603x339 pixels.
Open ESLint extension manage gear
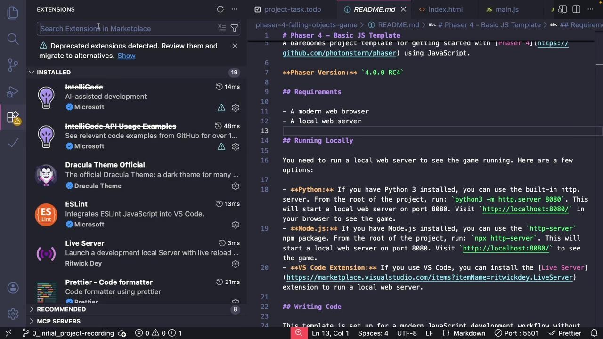point(236,225)
